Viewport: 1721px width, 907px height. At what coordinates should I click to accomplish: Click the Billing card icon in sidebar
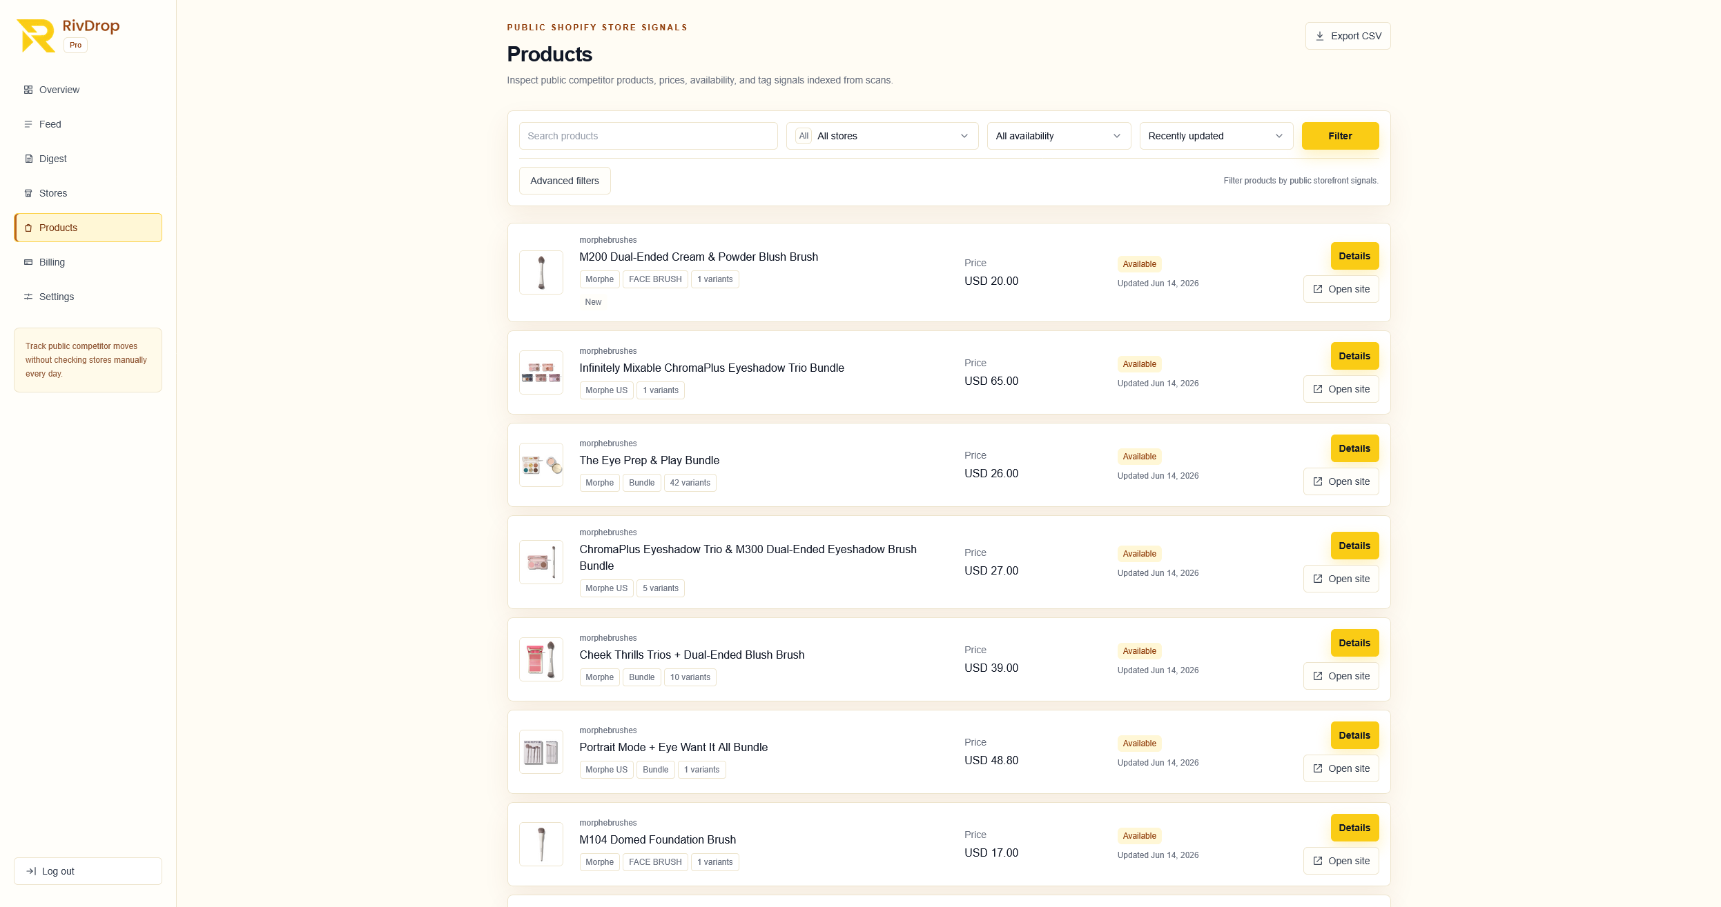pyautogui.click(x=28, y=262)
